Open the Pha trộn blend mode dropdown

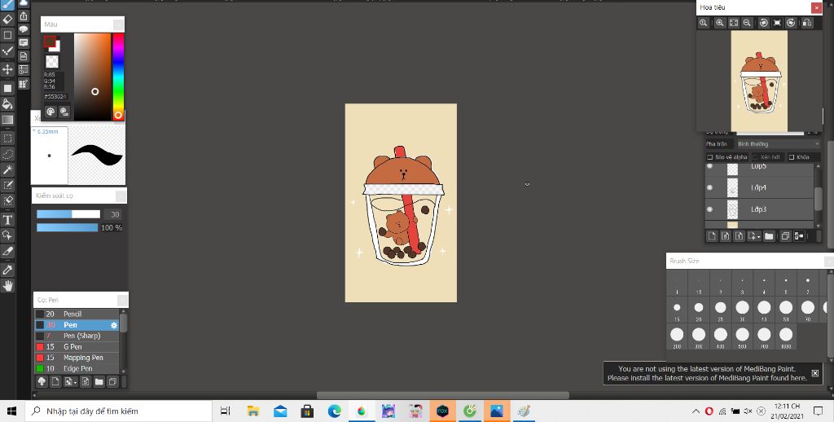[778, 144]
